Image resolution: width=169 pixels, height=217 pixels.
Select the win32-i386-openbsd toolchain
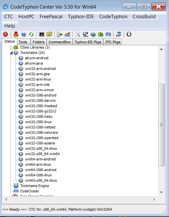coord(42,138)
